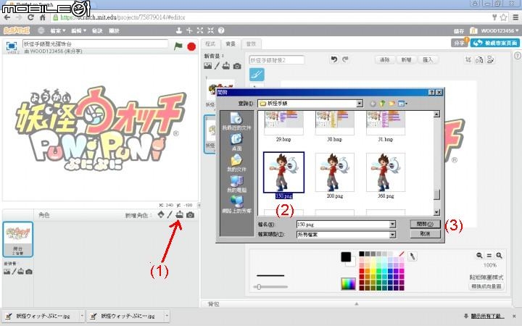
Task: Click the crop icon in paint editor
Action: [468, 59]
